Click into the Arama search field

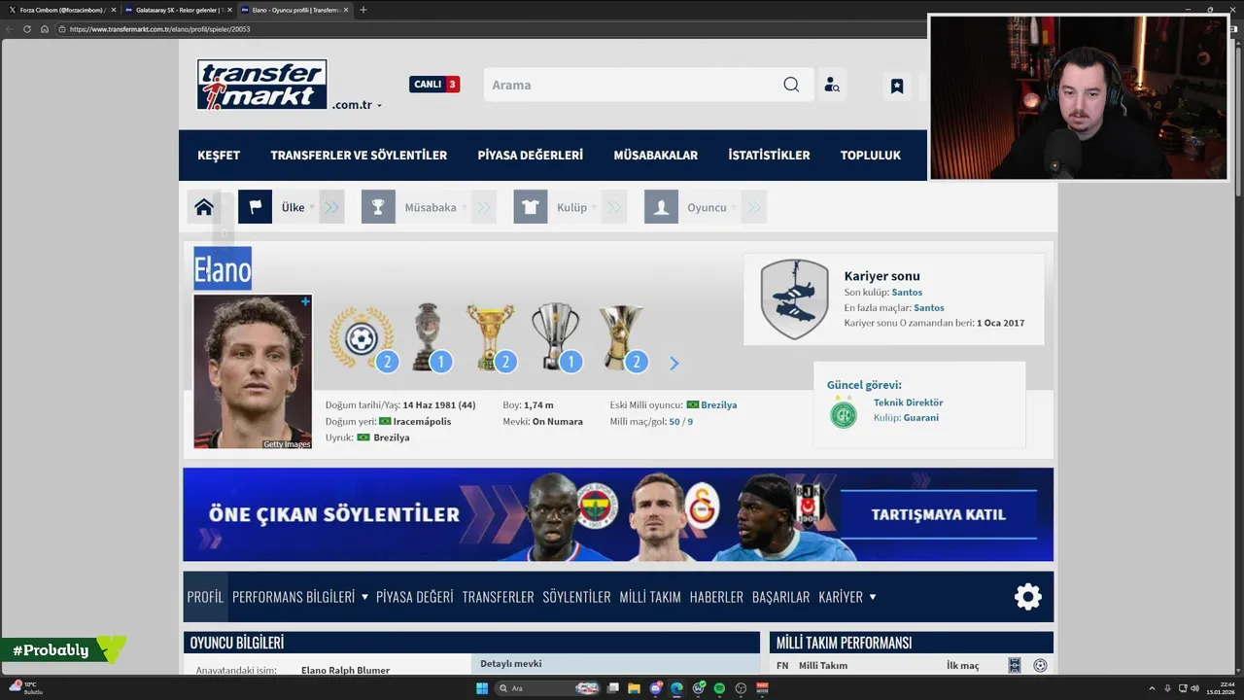[x=632, y=85]
